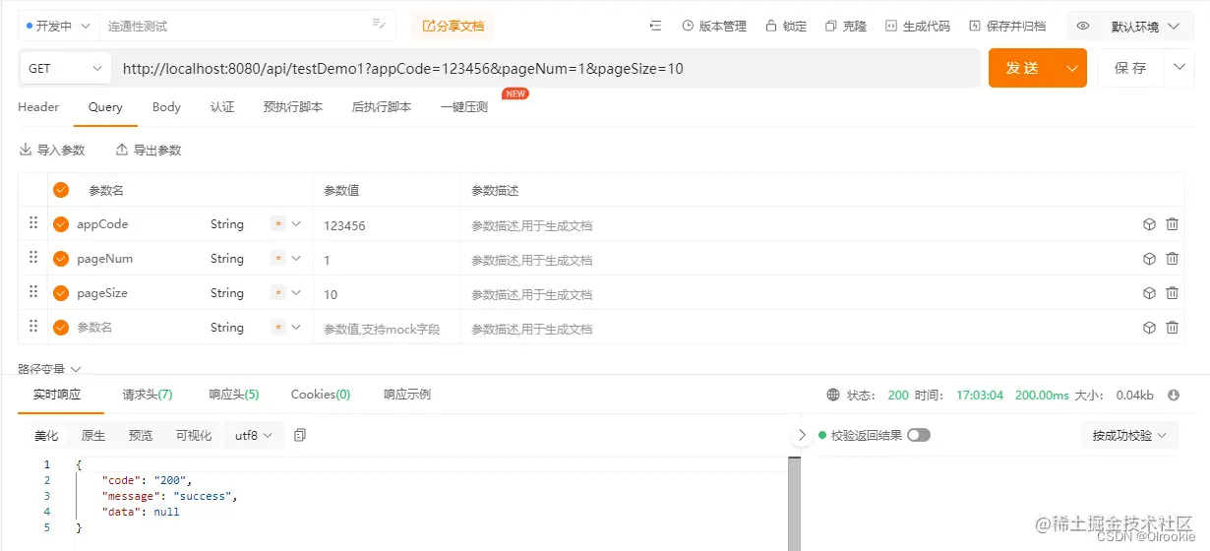The width and height of the screenshot is (1210, 551).
Task: Expand the 保存 button's dropdown arrow
Action: (x=1179, y=68)
